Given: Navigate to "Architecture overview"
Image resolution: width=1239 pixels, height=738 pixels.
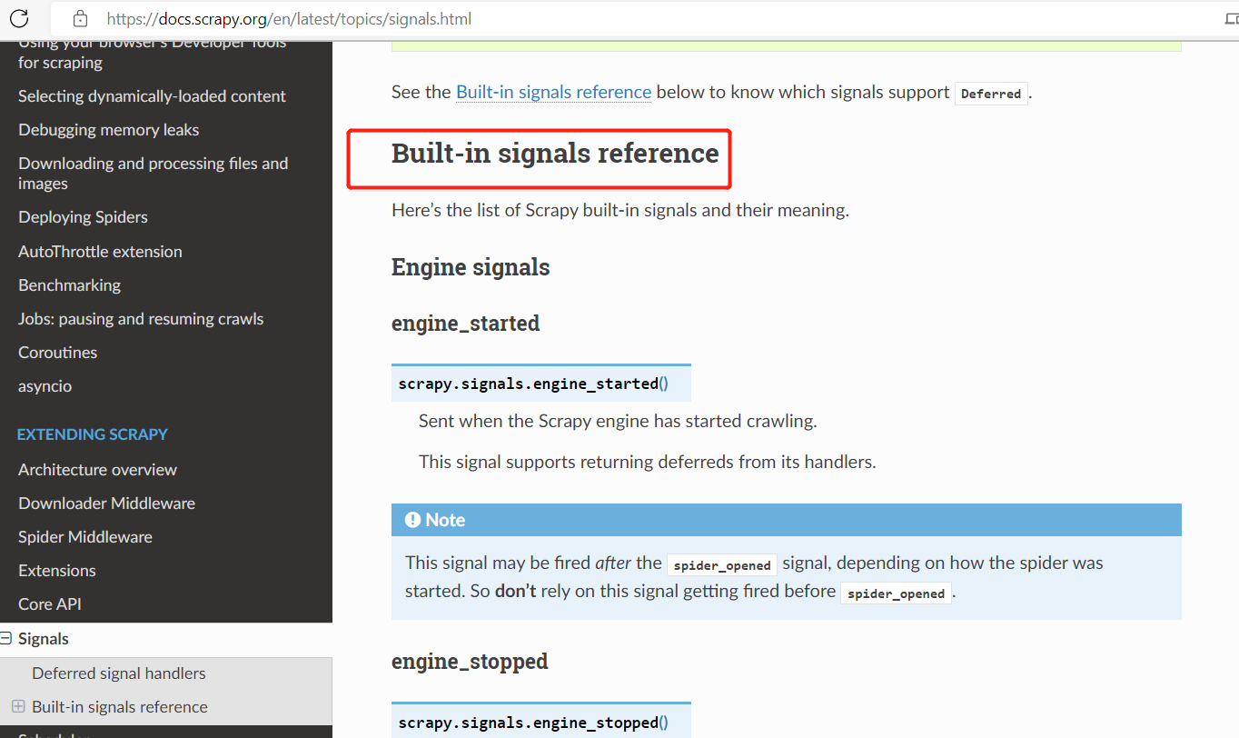Looking at the screenshot, I should click(x=97, y=469).
